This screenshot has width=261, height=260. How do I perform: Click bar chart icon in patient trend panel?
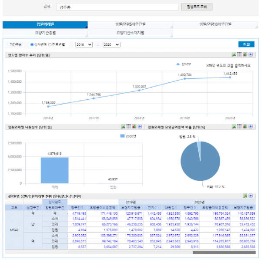(x=245, y=55)
